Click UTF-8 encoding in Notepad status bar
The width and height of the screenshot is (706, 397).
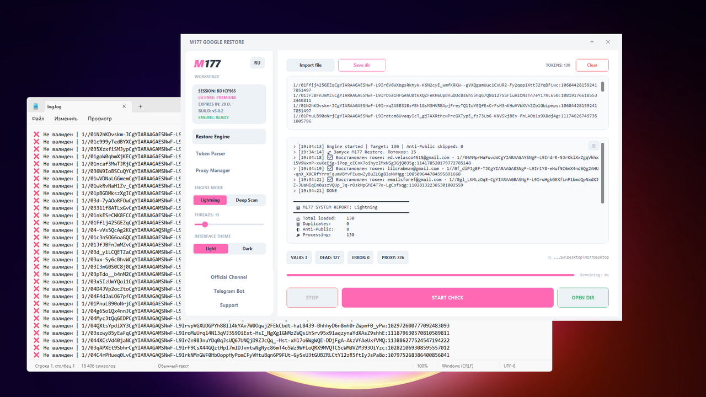point(509,366)
